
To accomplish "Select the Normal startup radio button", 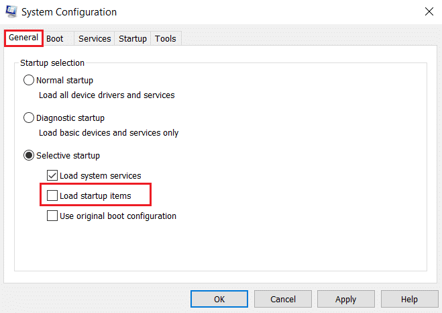I will click(29, 80).
